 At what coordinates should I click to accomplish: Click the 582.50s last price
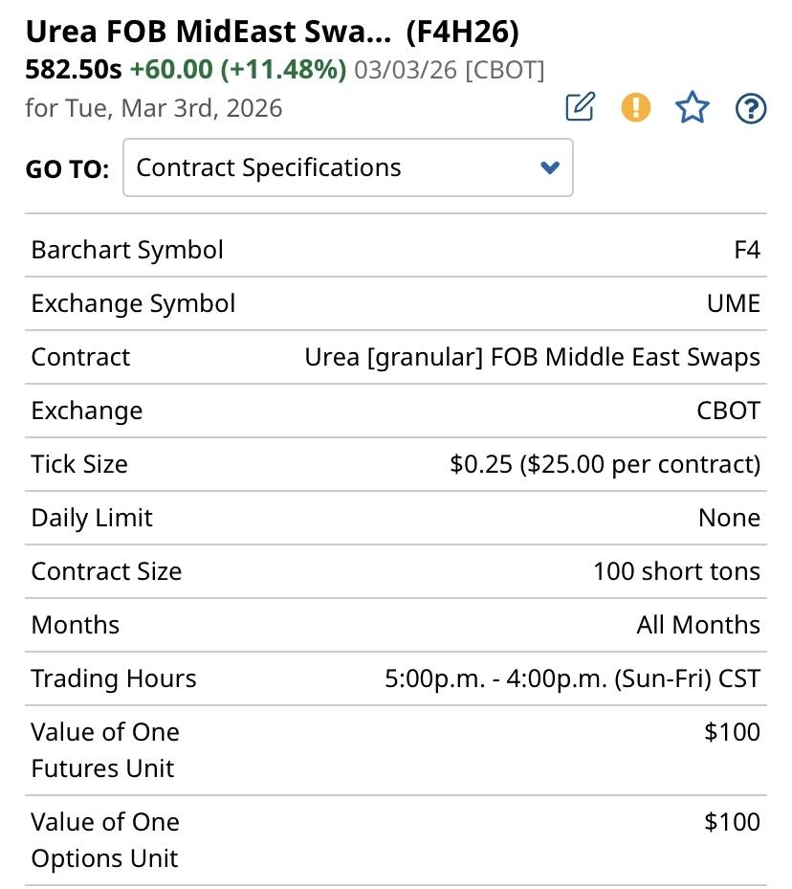point(74,70)
